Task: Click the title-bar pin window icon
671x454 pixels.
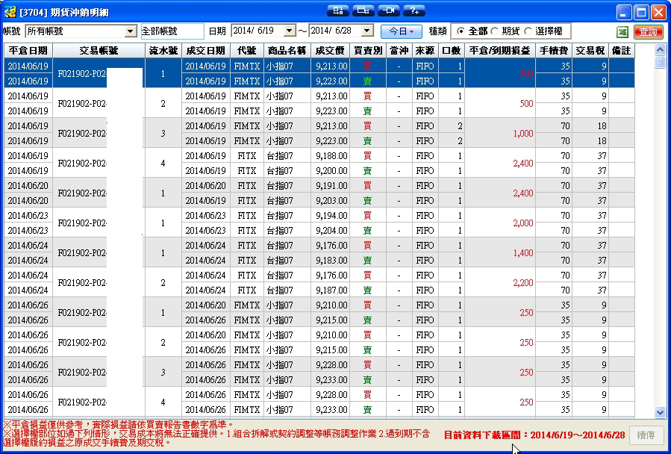Action: (389, 10)
